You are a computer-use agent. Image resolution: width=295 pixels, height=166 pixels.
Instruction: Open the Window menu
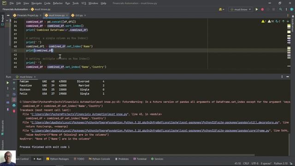point(93,3)
